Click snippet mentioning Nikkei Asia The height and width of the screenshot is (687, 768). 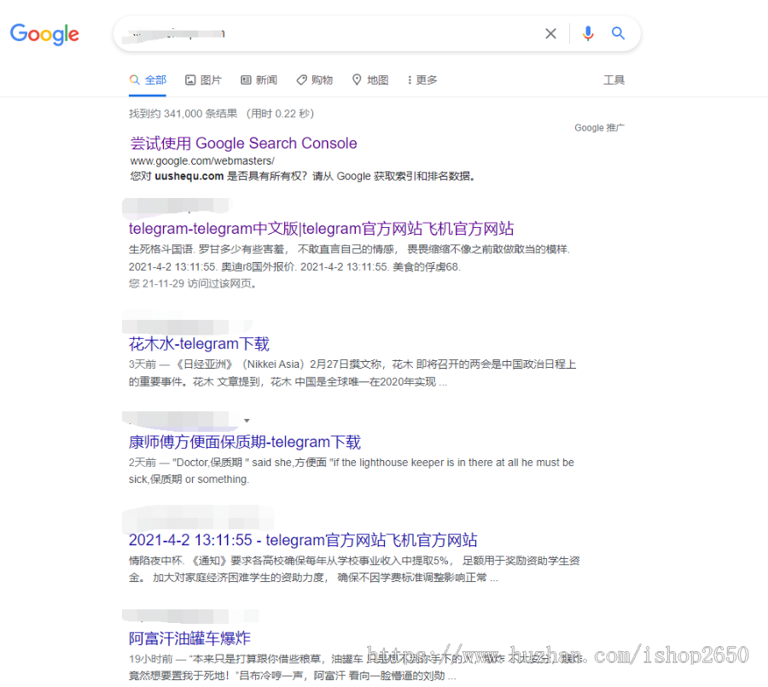[352, 373]
